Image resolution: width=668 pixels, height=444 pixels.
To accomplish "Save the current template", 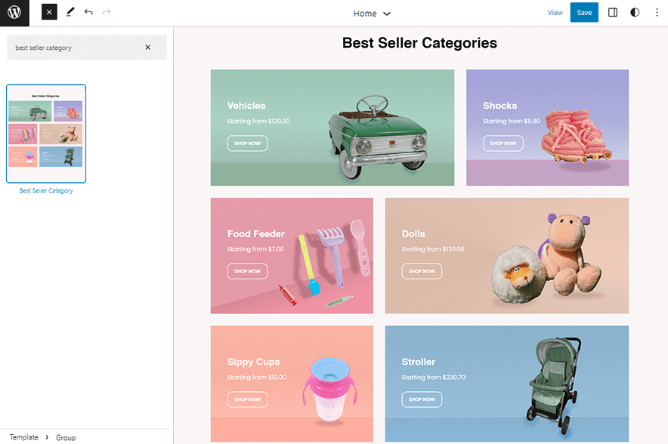I will (584, 13).
